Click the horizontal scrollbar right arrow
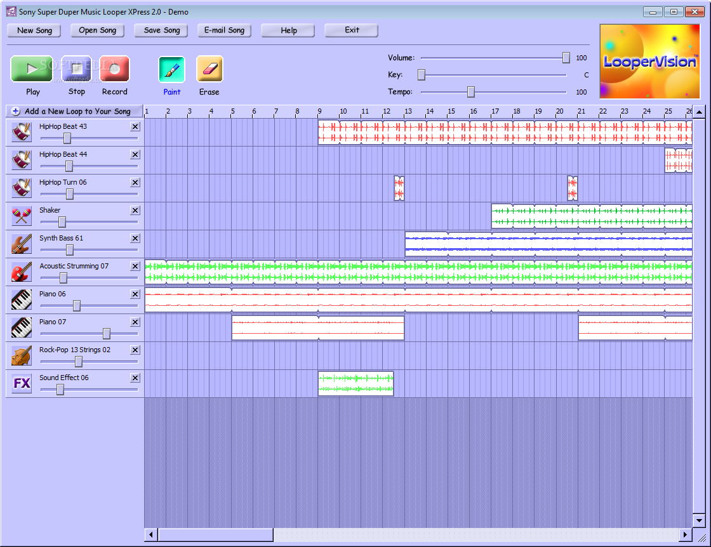 (x=686, y=535)
